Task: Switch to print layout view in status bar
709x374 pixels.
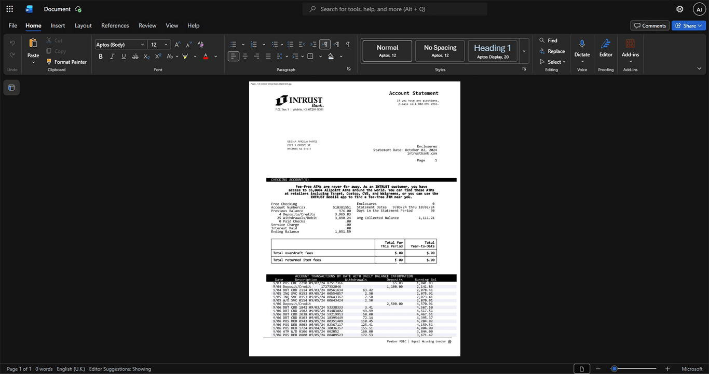Action: 582,369
